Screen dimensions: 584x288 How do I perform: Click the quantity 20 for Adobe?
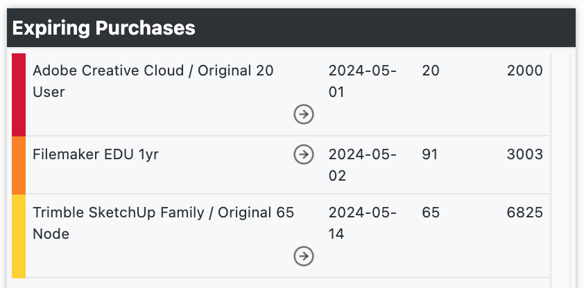[431, 71]
